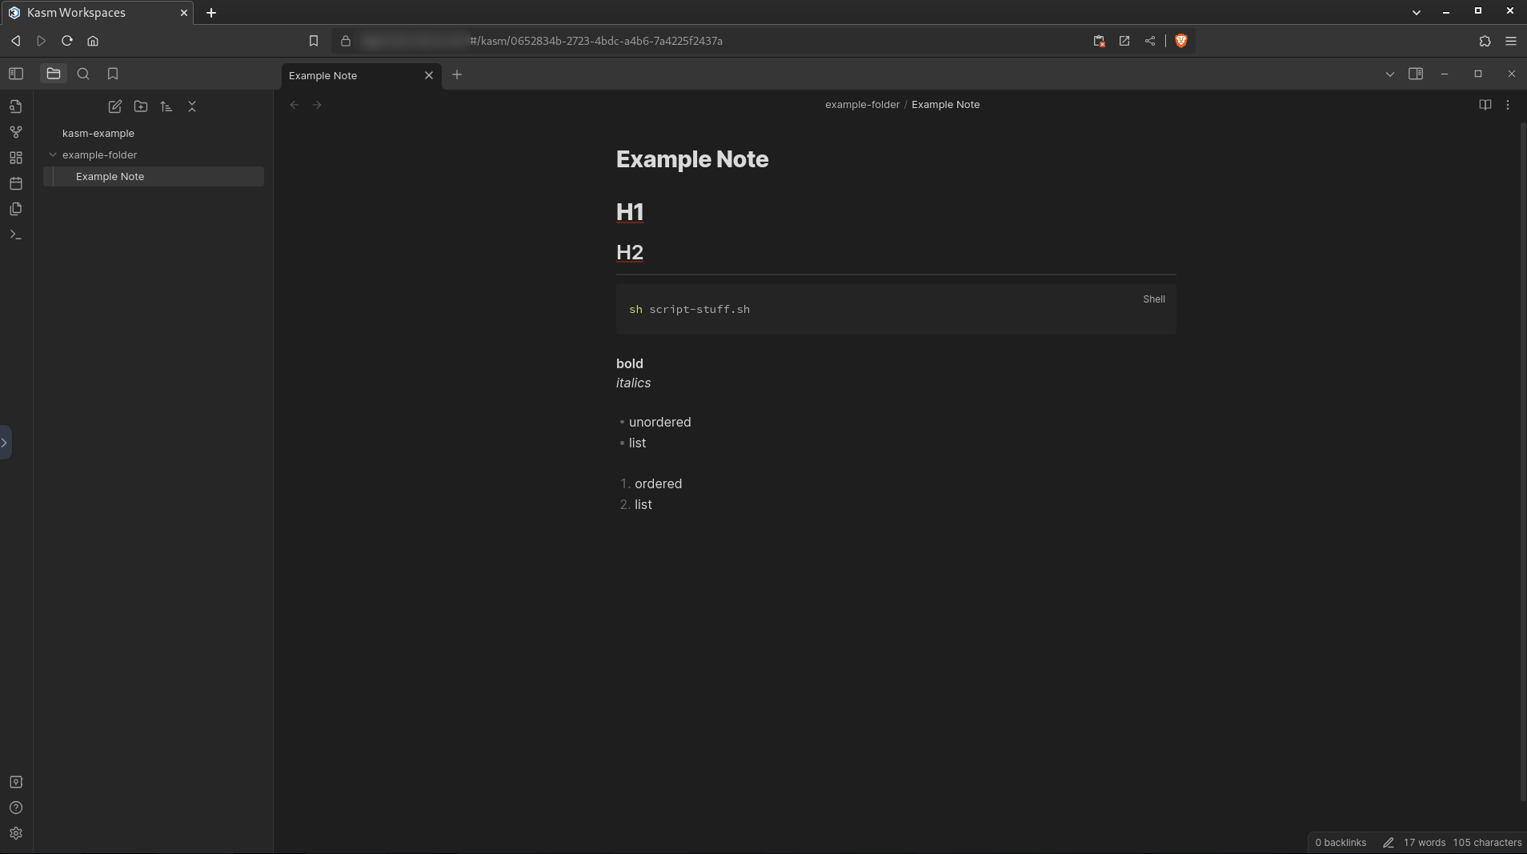Toggle the right sidebar panel
The height and width of the screenshot is (854, 1527).
point(1416,74)
